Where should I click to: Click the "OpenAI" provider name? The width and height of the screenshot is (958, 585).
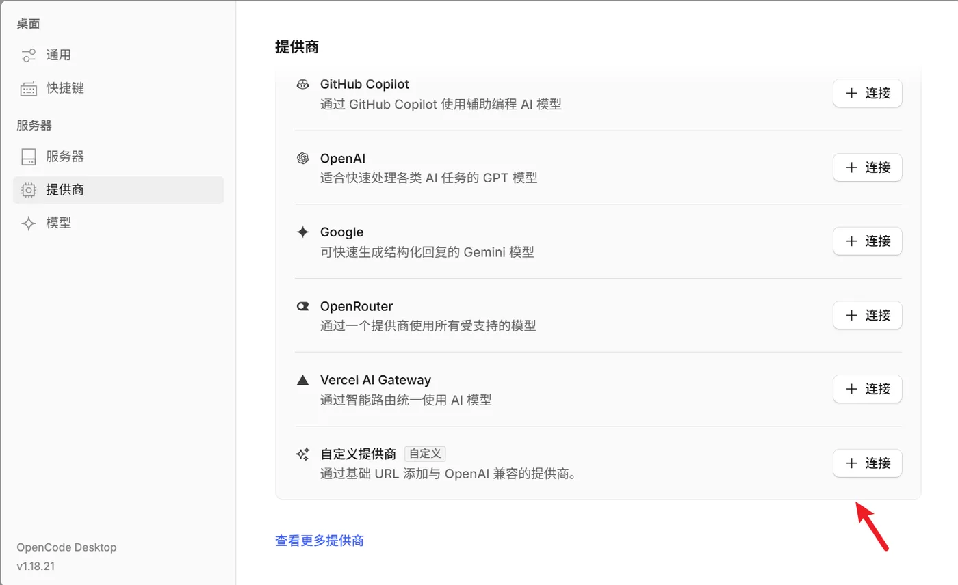click(x=343, y=159)
